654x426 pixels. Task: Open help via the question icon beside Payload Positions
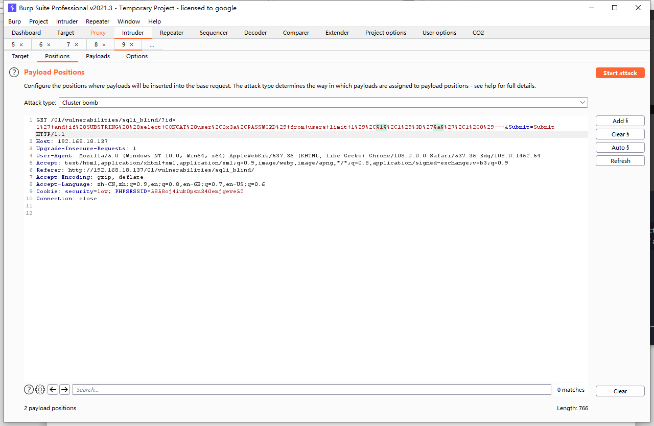tap(14, 73)
